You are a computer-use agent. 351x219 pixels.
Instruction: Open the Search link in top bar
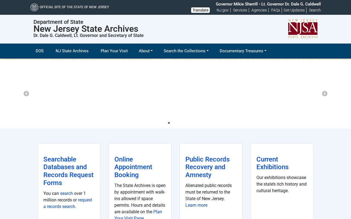click(x=315, y=10)
